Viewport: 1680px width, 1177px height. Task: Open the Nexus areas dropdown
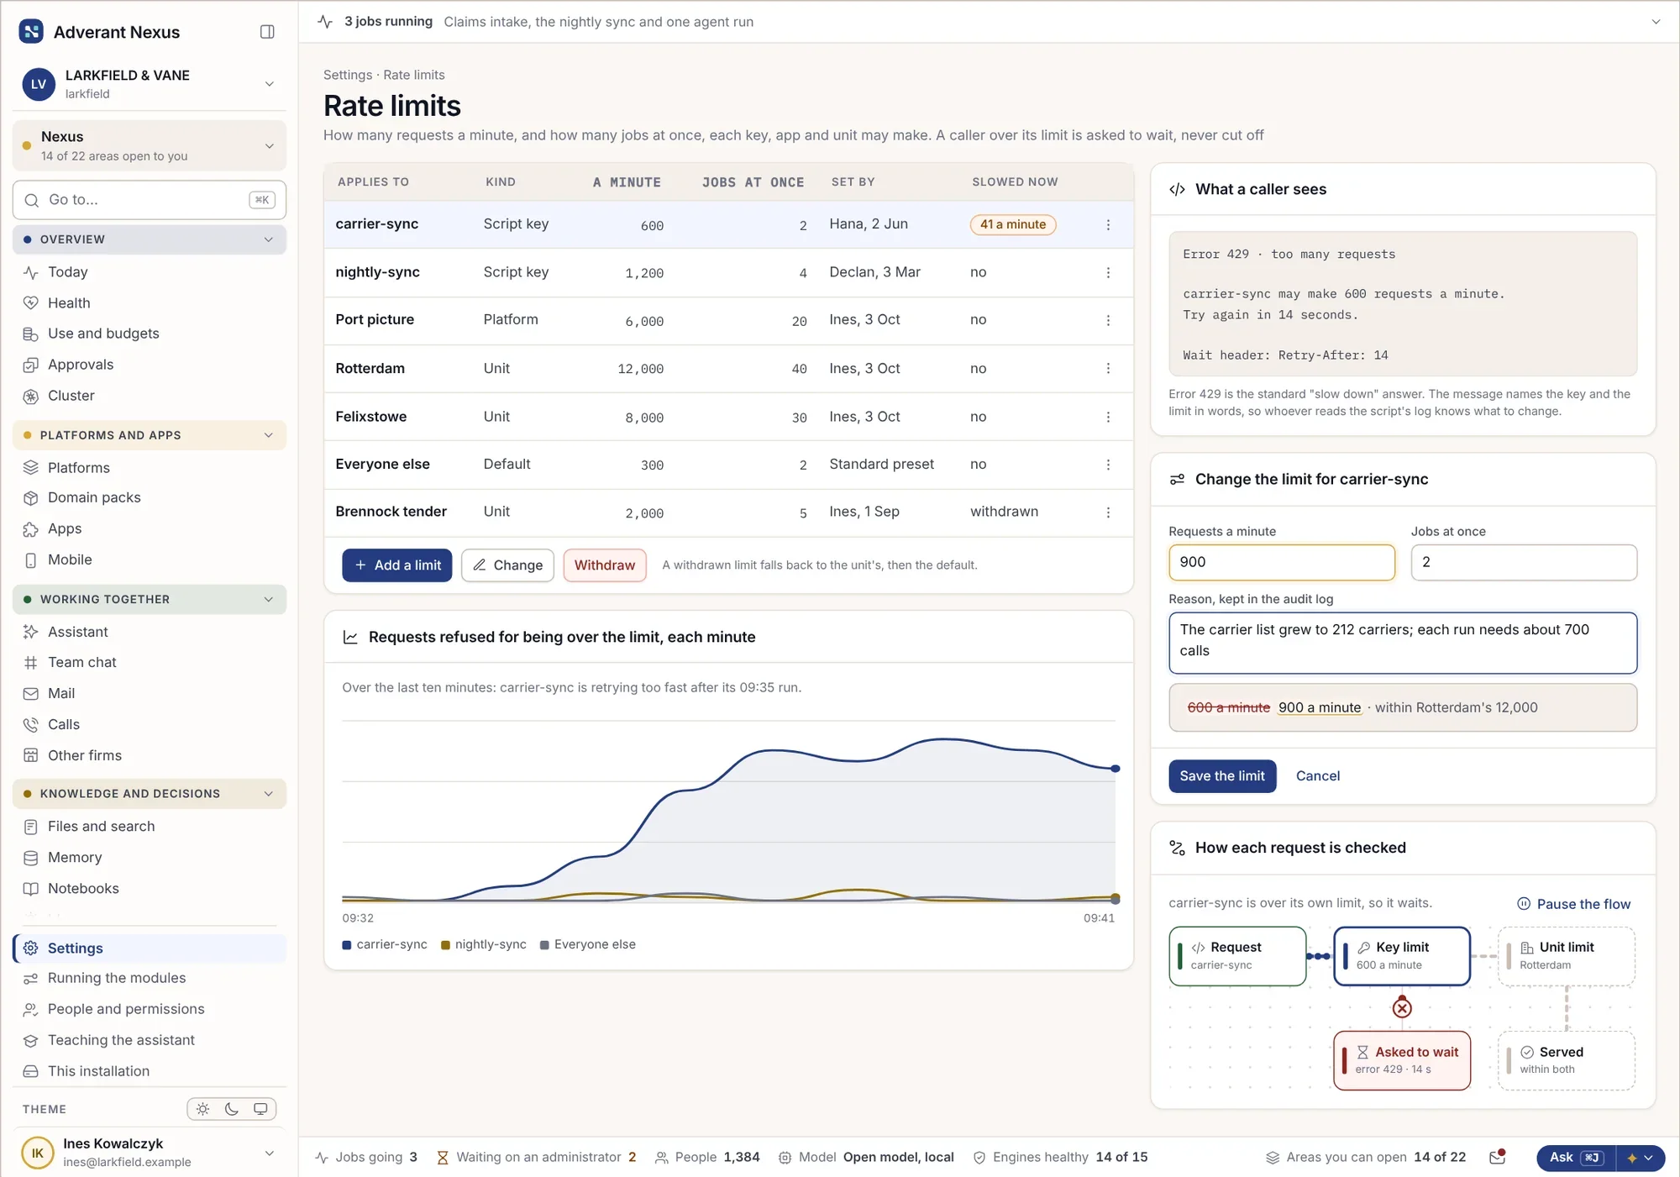pos(149,145)
